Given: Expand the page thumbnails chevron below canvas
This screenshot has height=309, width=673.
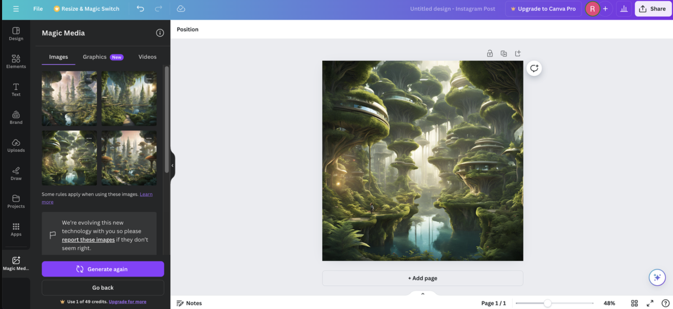Looking at the screenshot, I should [x=423, y=293].
